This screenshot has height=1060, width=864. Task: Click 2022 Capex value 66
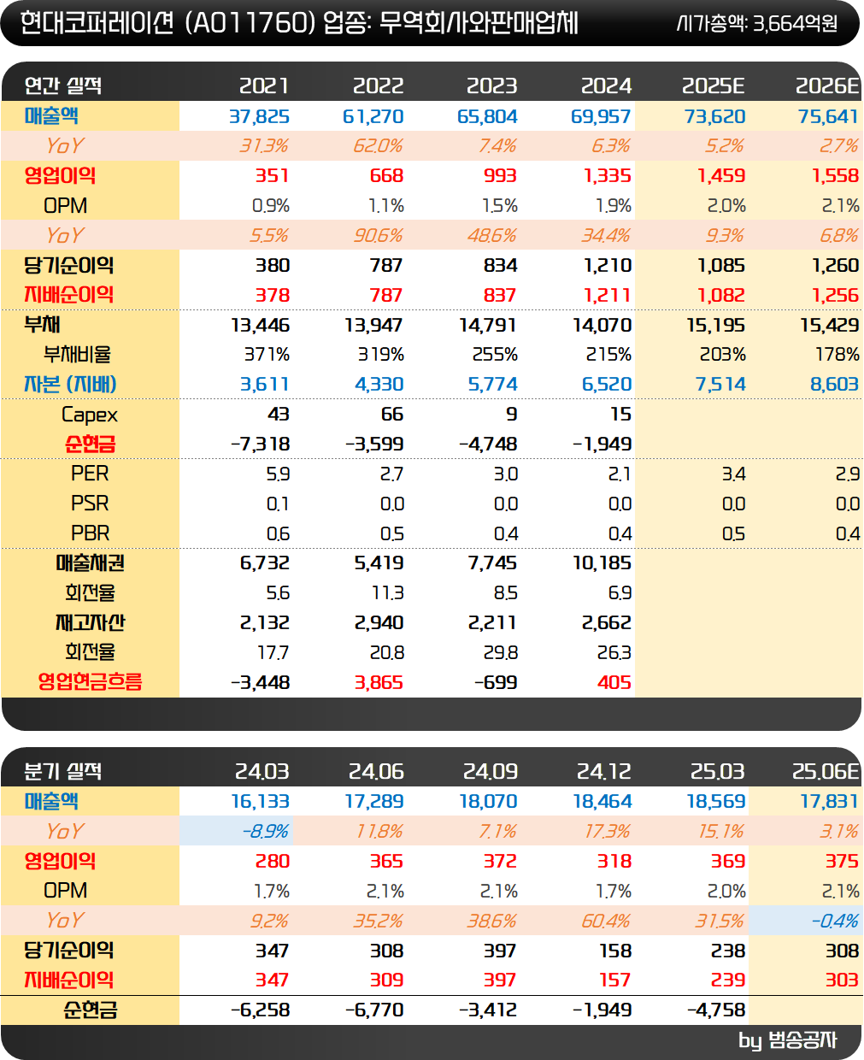click(392, 415)
